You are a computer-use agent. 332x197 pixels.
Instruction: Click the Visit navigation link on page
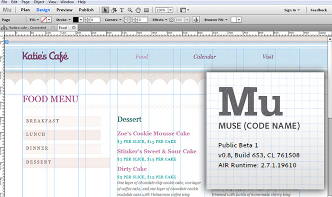[x=268, y=57]
